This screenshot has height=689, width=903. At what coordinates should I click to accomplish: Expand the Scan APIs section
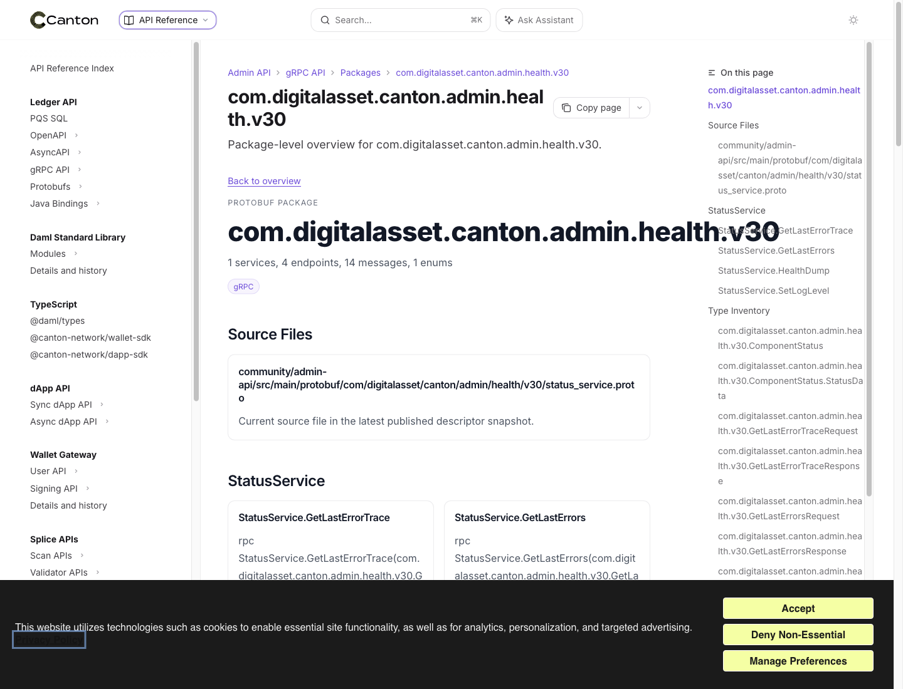[x=82, y=556]
